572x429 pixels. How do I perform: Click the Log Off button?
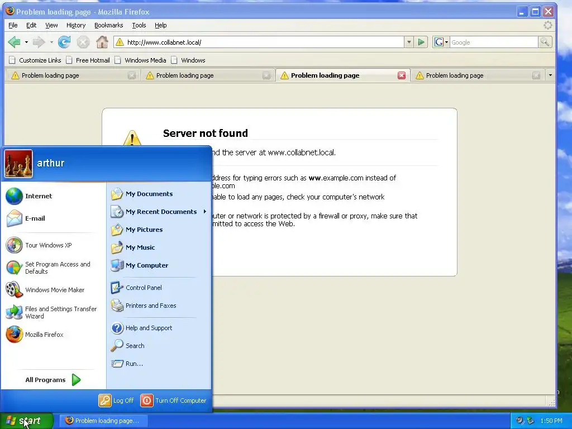pos(116,401)
